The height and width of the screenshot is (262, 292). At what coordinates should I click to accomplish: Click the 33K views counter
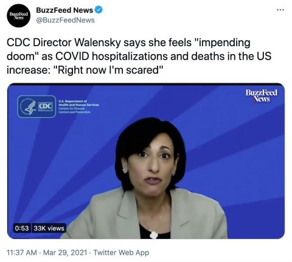click(x=49, y=228)
